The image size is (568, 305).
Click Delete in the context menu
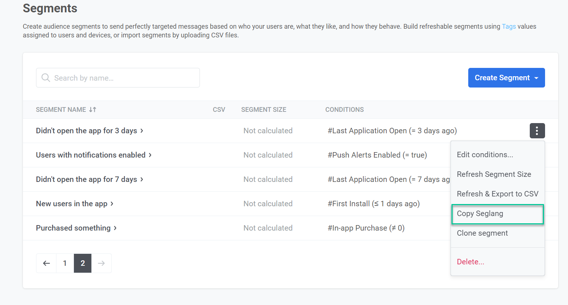(470, 262)
